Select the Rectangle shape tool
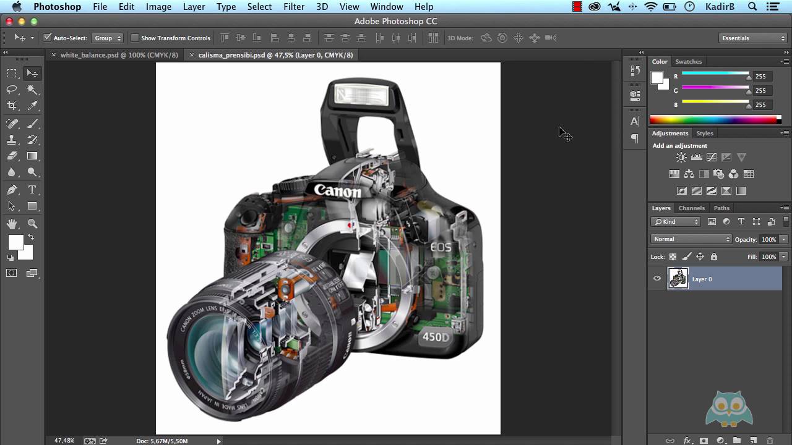Image resolution: width=792 pixels, height=445 pixels. click(32, 206)
